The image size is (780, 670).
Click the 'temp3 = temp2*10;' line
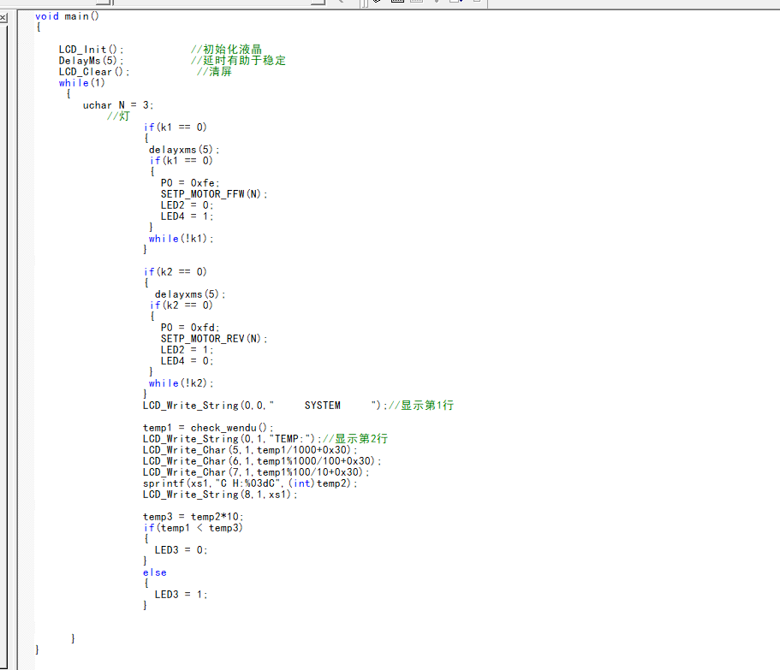tap(193, 517)
